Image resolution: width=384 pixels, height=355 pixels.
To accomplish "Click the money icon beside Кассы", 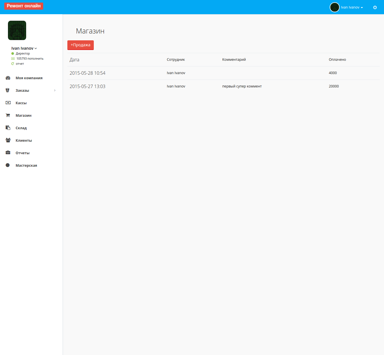I will 8,103.
